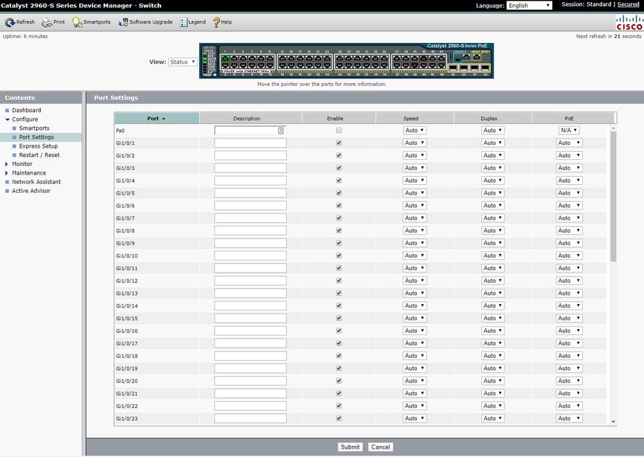Image resolution: width=644 pixels, height=458 pixels.
Task: Open Restart / Reset in Contents
Action: 39,155
